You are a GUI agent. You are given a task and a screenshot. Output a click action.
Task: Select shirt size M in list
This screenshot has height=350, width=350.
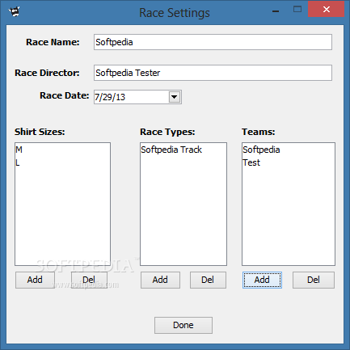tap(19, 150)
